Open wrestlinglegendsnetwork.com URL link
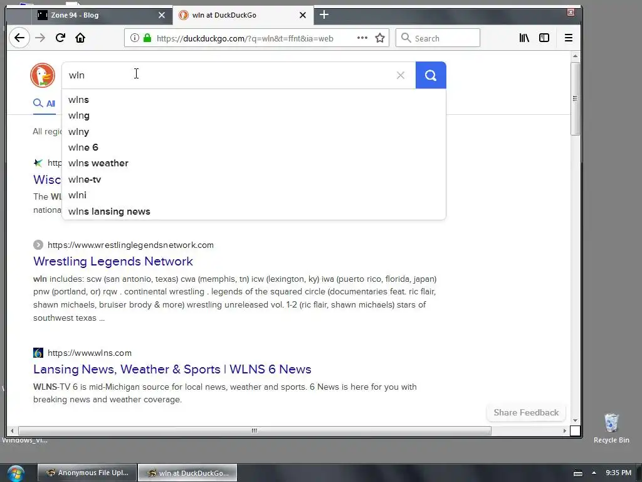 130,245
